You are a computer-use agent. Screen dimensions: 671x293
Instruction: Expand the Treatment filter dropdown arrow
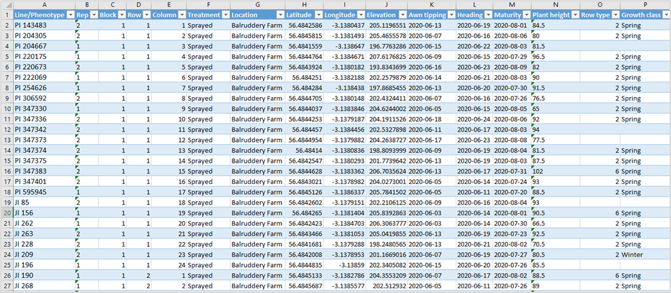pos(224,15)
